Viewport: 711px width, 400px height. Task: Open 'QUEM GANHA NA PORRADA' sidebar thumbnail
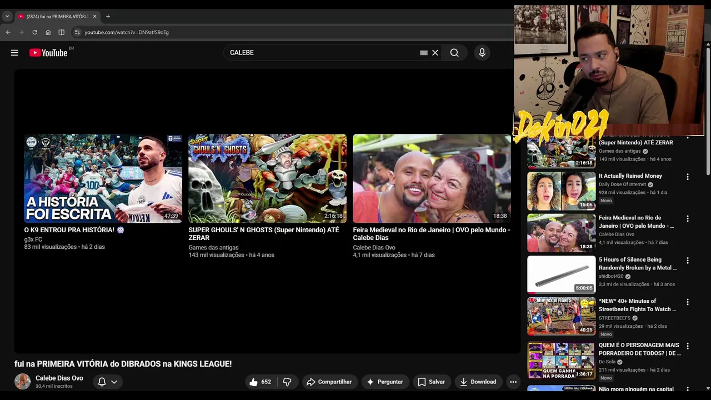[x=561, y=360]
